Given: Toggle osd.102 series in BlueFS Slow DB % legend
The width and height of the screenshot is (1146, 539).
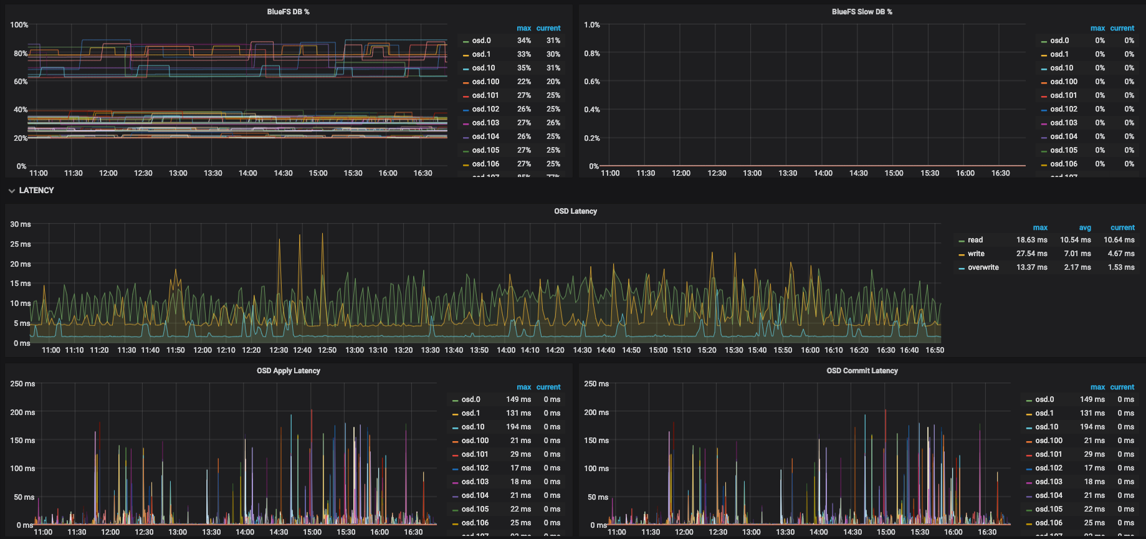Looking at the screenshot, I should tap(1064, 109).
